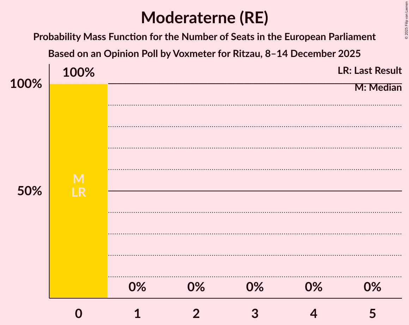Select the Probability Mass Function subtitle text
This screenshot has width=409, height=325.
point(204,37)
